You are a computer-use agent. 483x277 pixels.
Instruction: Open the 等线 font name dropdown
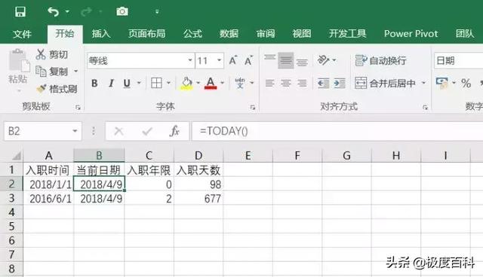tap(190, 60)
